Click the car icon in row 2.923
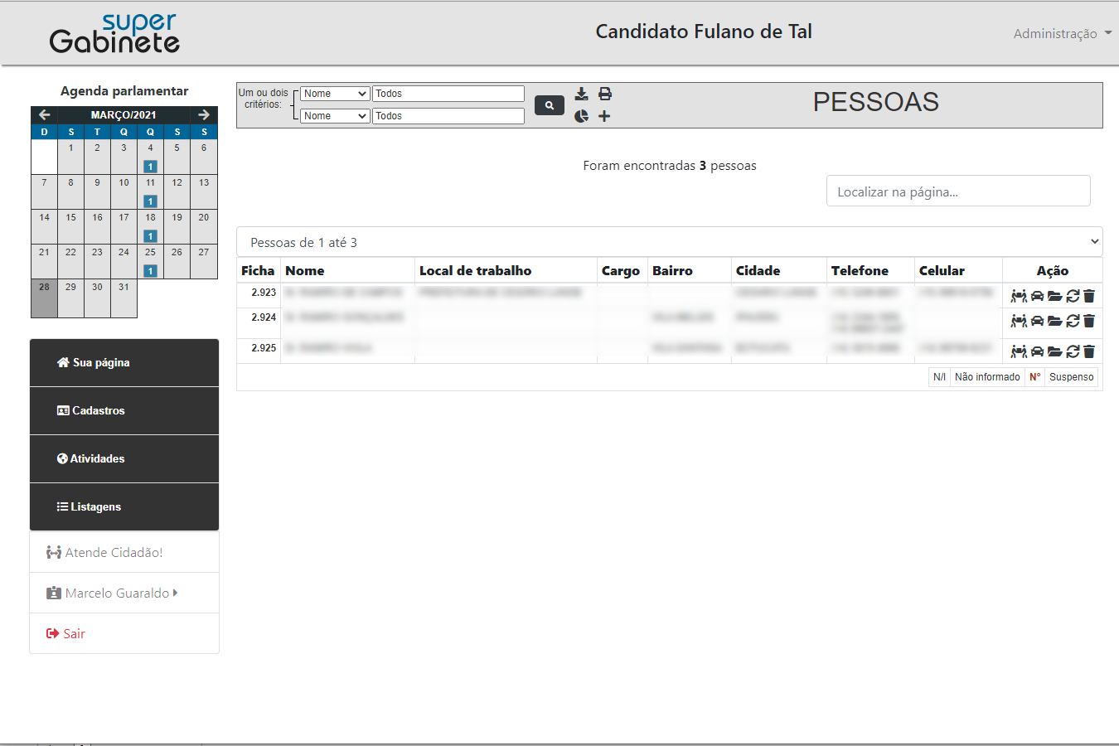1119x746 pixels. 1037,296
